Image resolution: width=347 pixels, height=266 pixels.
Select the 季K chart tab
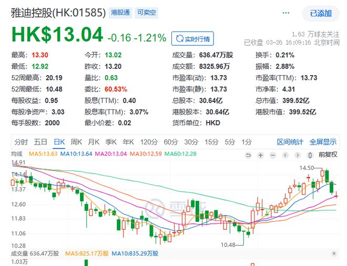point(111,142)
